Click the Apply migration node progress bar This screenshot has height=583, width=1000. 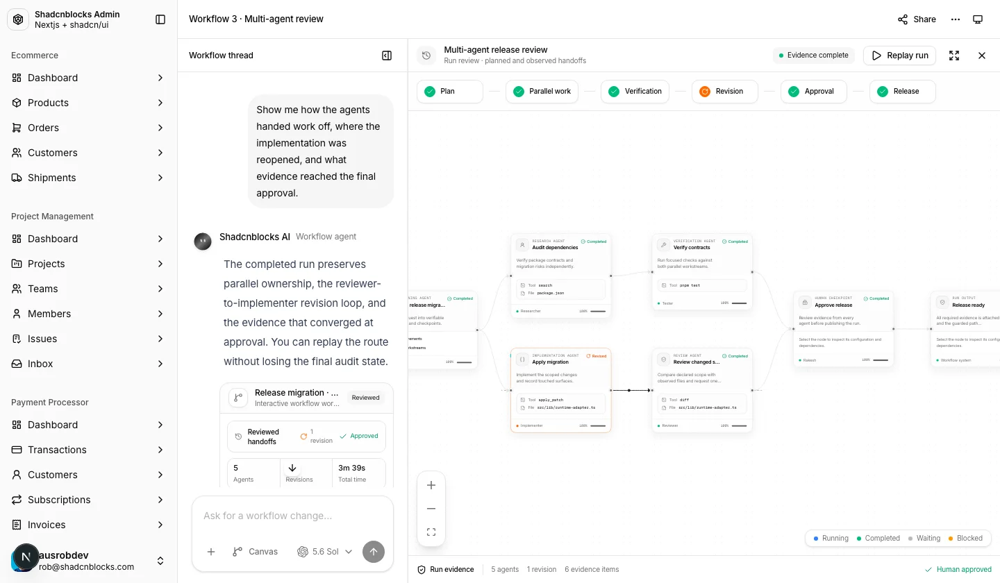[597, 425]
